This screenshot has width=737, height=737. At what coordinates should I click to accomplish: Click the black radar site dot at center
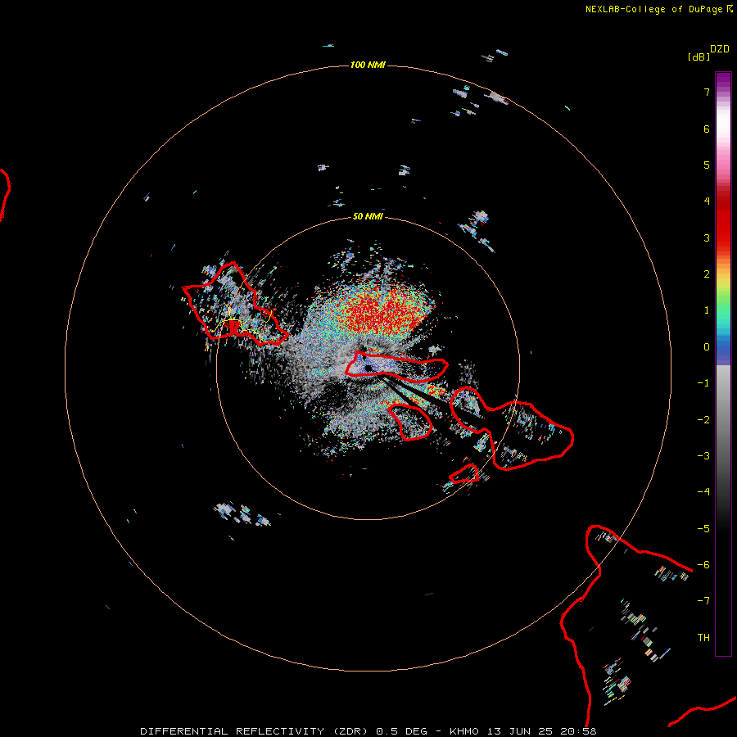[x=368, y=368]
